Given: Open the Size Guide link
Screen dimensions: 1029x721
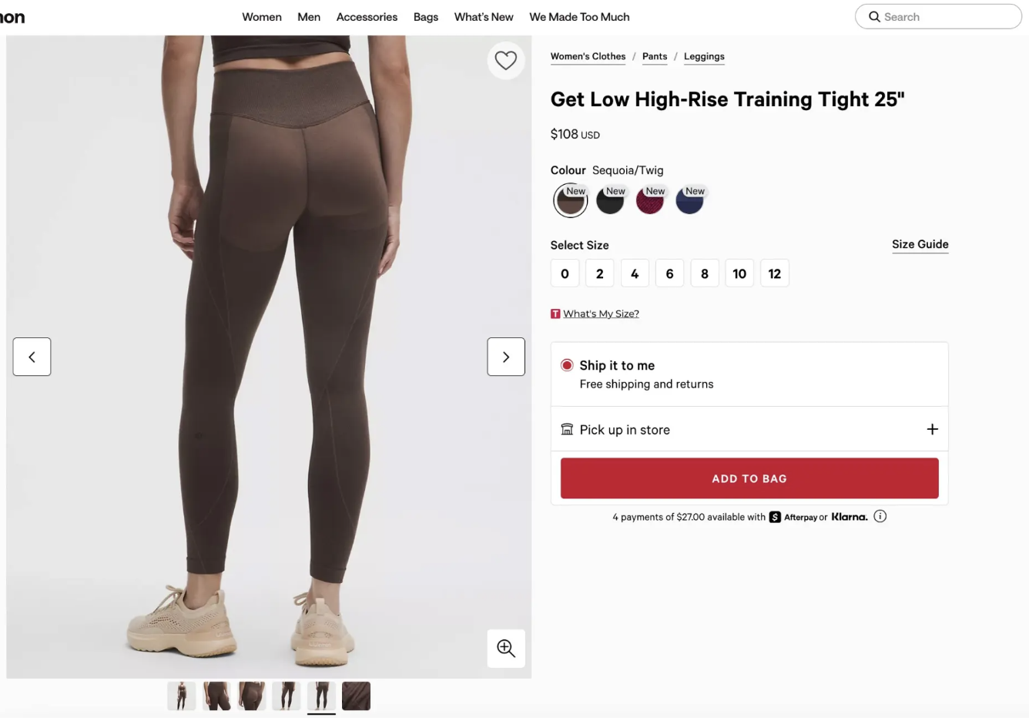Looking at the screenshot, I should pyautogui.click(x=920, y=244).
